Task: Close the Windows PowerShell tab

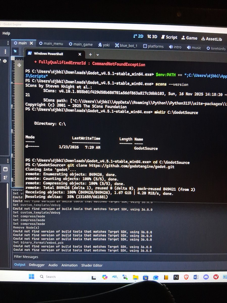Action: (80, 54)
